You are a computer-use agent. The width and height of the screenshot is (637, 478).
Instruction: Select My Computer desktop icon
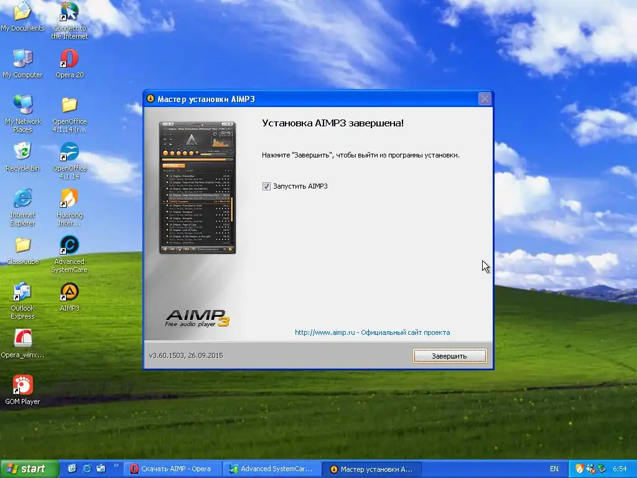pyautogui.click(x=22, y=63)
